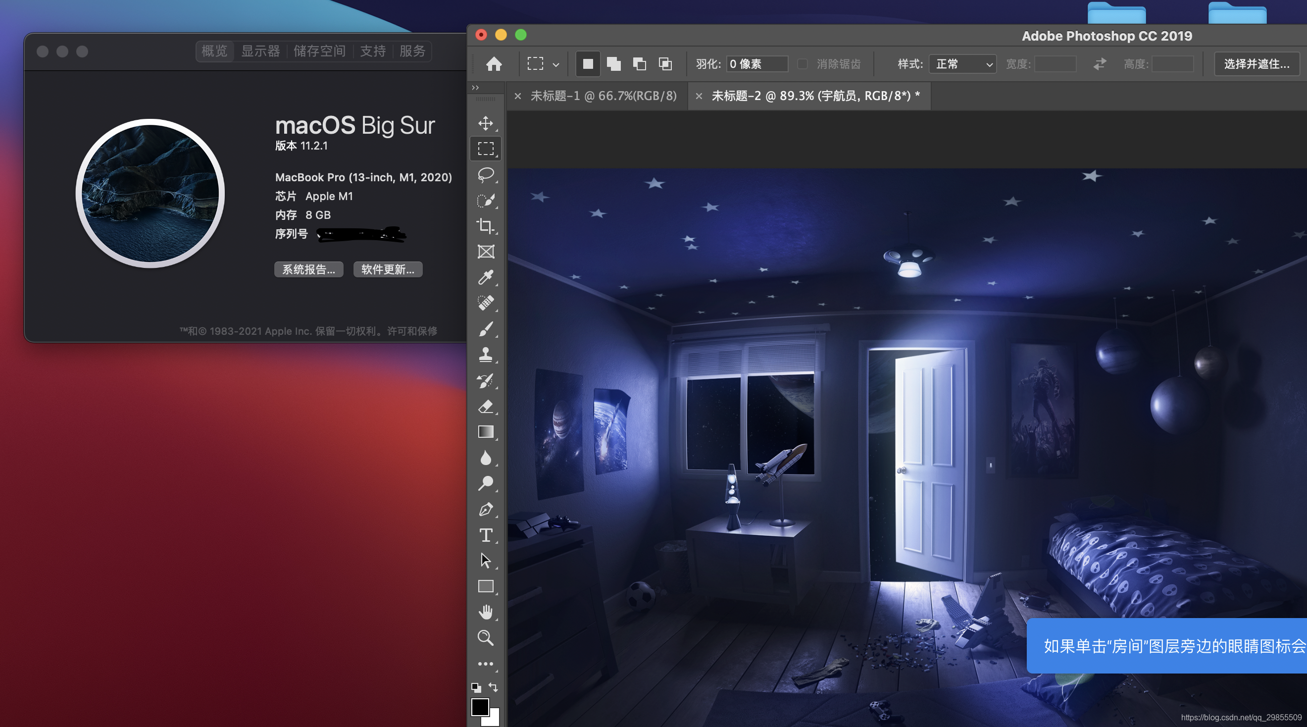Click the 软件更新... button
1307x727 pixels.
[x=388, y=269]
